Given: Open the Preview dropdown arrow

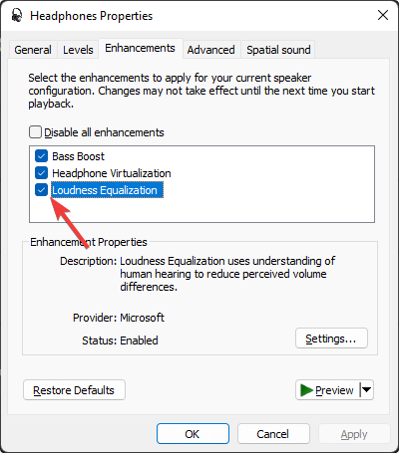Looking at the screenshot, I should click(367, 390).
